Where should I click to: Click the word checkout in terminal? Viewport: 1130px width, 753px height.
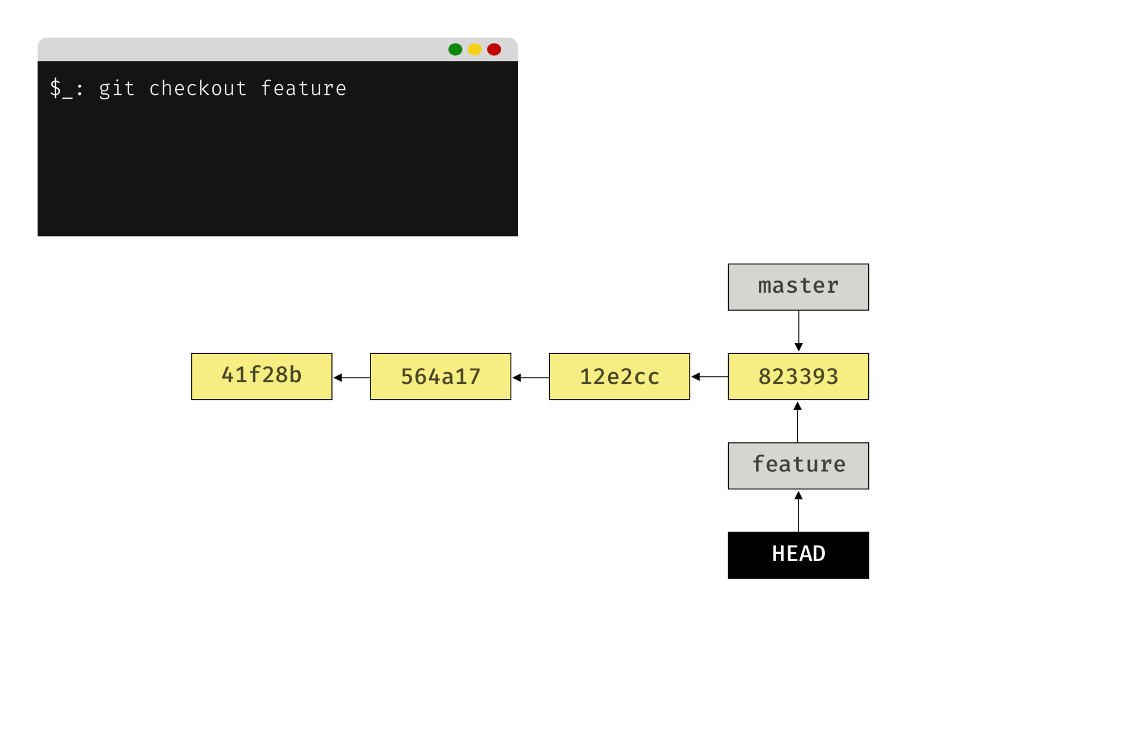pos(198,89)
